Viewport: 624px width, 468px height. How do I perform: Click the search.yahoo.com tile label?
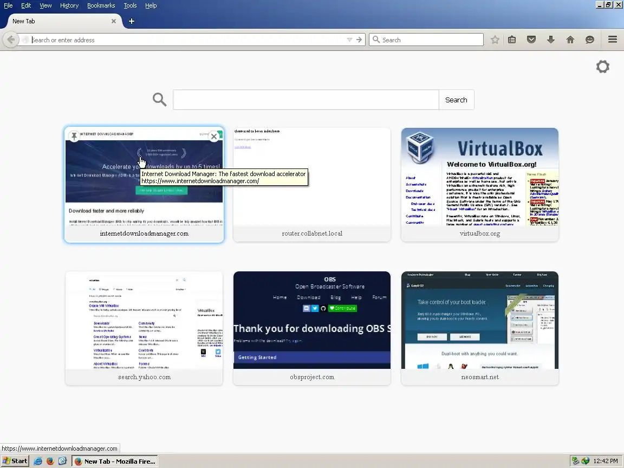click(x=144, y=377)
